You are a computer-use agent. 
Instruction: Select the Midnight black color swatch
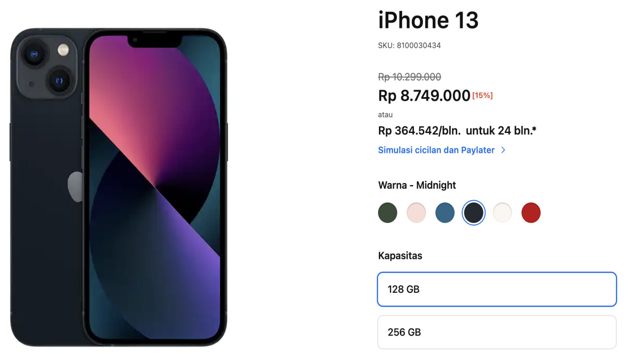(x=474, y=213)
